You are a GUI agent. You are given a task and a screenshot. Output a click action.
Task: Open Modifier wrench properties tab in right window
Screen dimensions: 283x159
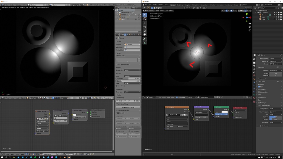point(254,82)
